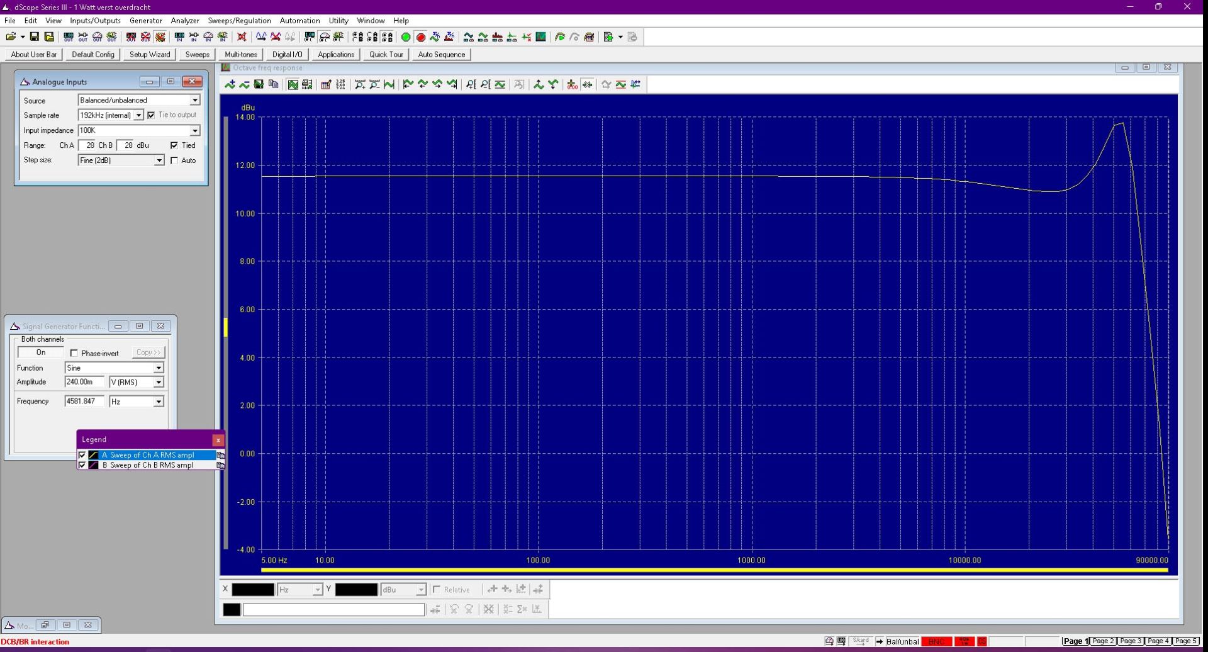Image resolution: width=1208 pixels, height=652 pixels.
Task: Click the green graph display mode icon
Action: (293, 84)
